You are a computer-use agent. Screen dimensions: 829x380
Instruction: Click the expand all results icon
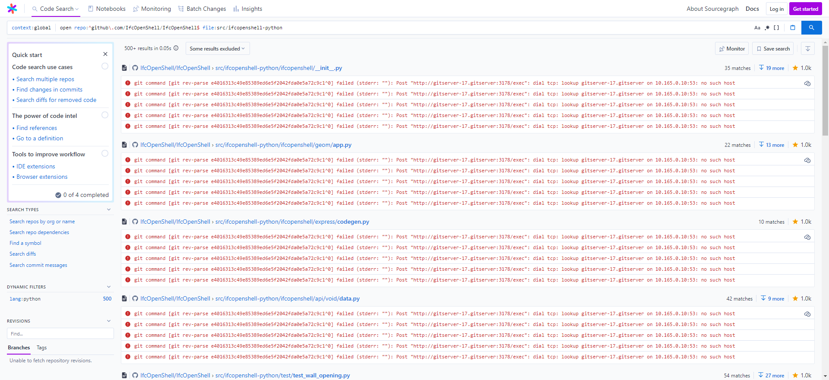pyautogui.click(x=808, y=49)
